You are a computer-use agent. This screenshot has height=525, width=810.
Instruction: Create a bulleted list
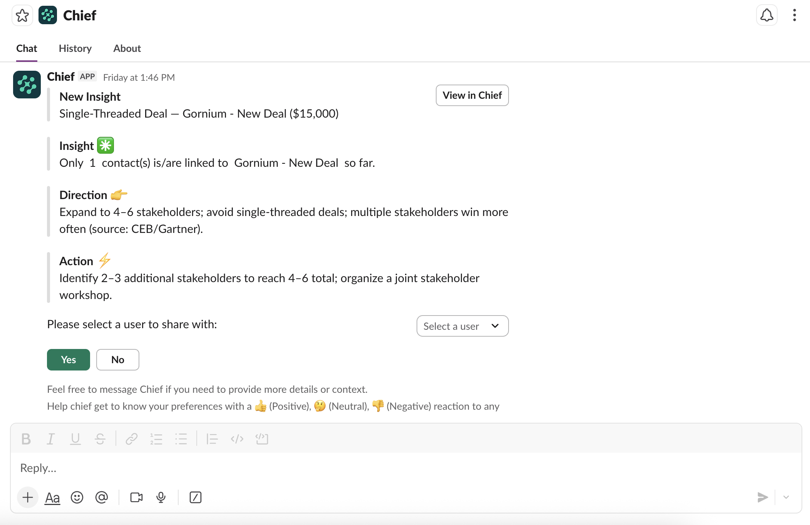(181, 439)
